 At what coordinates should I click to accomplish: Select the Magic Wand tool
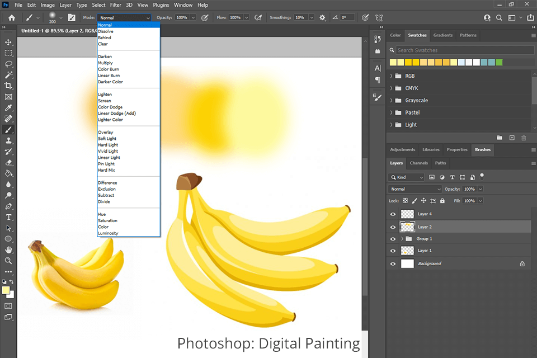click(x=8, y=75)
